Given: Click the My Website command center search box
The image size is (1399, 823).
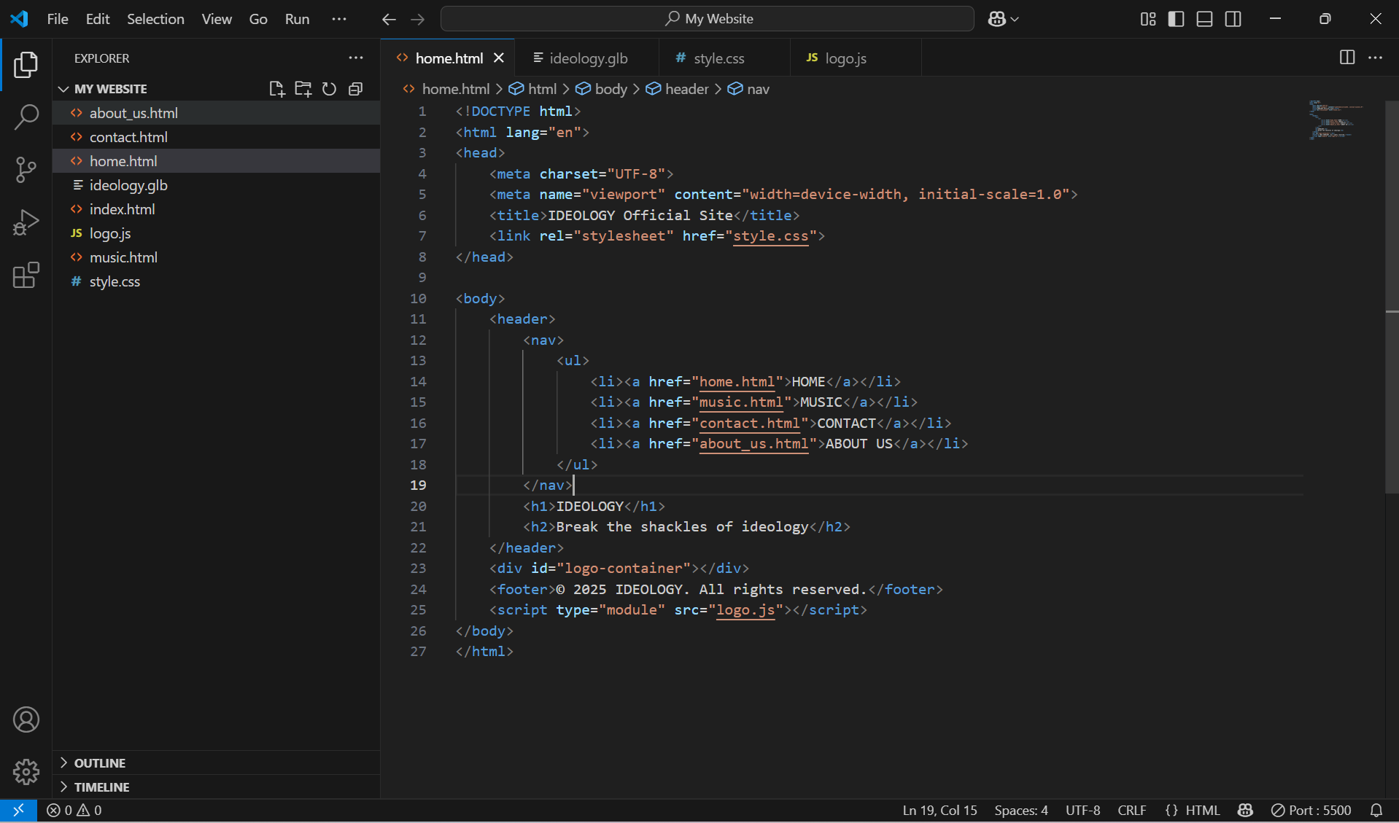Looking at the screenshot, I should (x=707, y=19).
